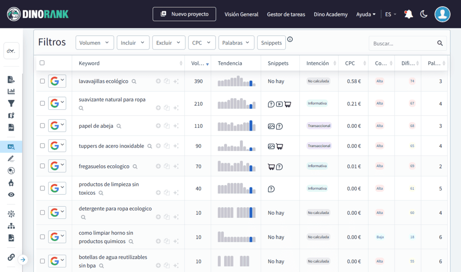The image size is (461, 272).
Task: Focus the Buscar search input
Action: click(402, 44)
